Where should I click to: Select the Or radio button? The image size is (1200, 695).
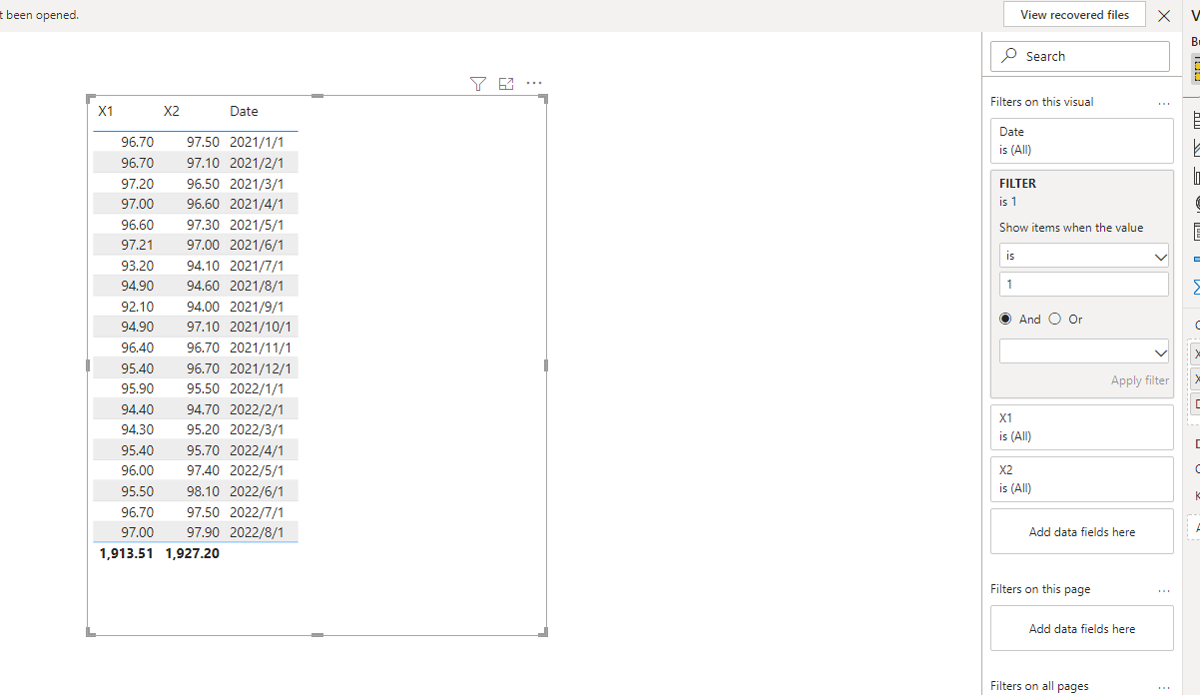[x=1055, y=320]
